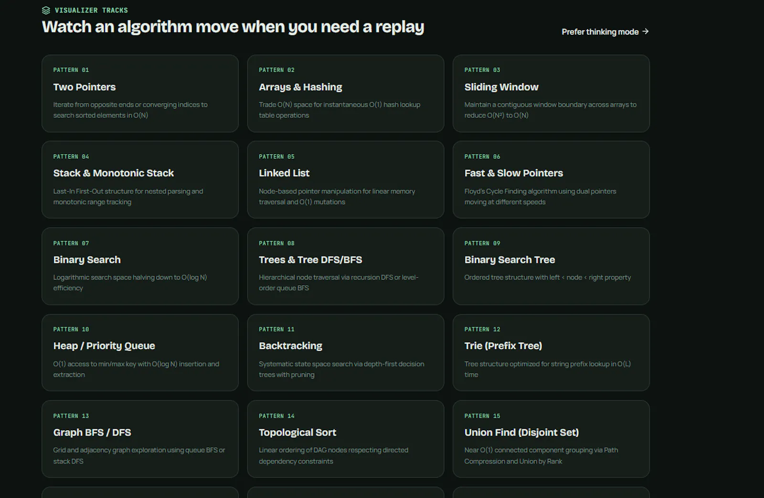Open the Stack & Monotonic Stack card
The width and height of the screenshot is (764, 498).
[140, 180]
